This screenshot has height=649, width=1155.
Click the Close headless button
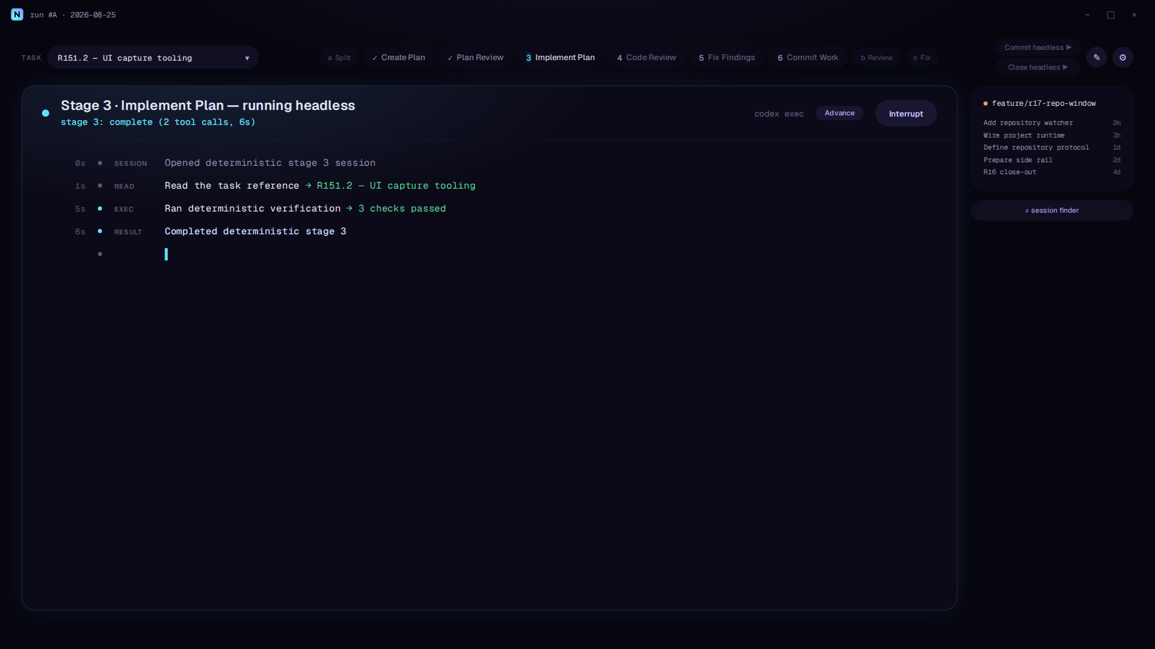(x=1038, y=67)
